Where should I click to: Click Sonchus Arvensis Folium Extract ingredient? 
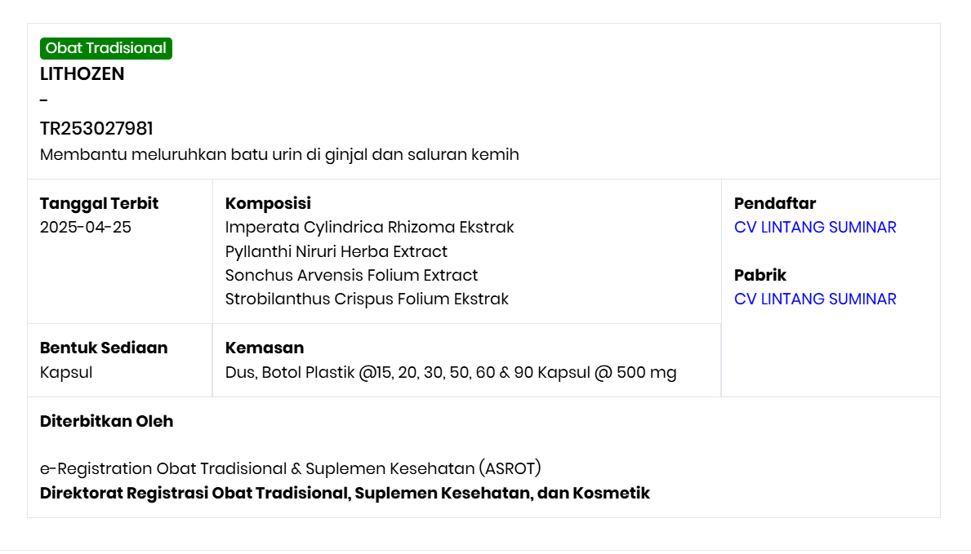pyautogui.click(x=351, y=275)
